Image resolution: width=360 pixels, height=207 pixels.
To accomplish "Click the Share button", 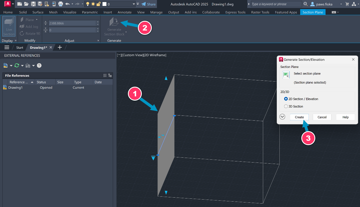I will coord(148,4).
